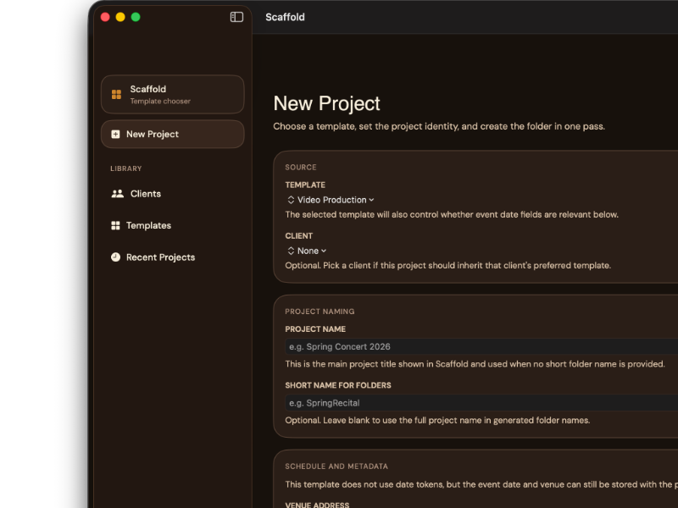The width and height of the screenshot is (678, 508).
Task: Open the Client None dropdown
Action: (307, 251)
